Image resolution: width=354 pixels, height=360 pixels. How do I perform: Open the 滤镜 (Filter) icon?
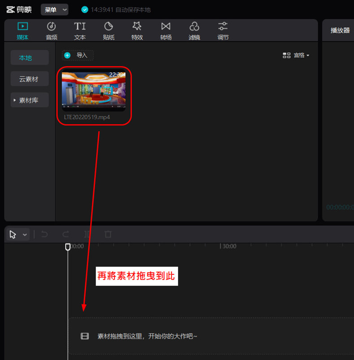(x=194, y=31)
